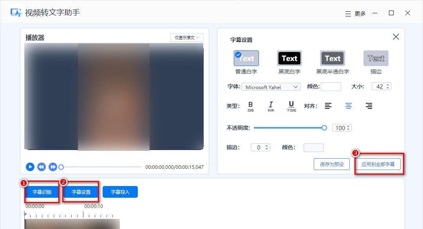Increase font size using the 大小 up arrow
This screenshot has width=423, height=229.
tap(387, 84)
